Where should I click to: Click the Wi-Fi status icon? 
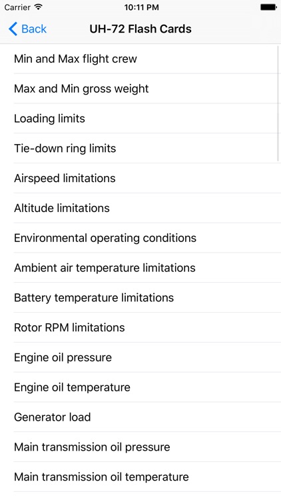tap(38, 7)
